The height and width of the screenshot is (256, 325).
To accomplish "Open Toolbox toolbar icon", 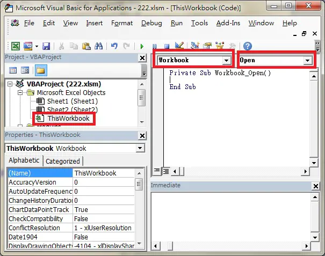I will (x=232, y=46).
